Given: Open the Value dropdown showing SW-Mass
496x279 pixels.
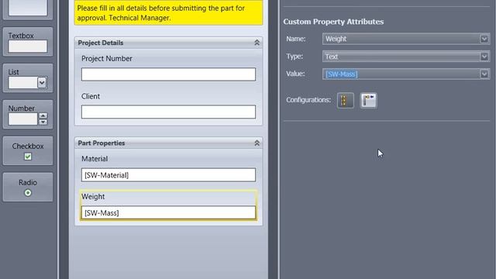Looking at the screenshot, I should (x=484, y=74).
